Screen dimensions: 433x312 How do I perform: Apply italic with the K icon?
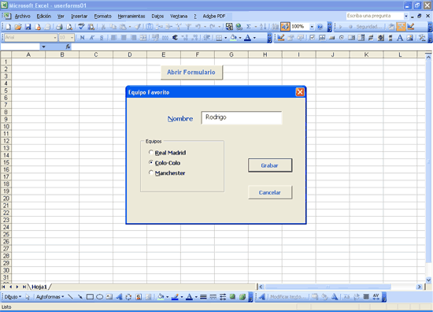[91, 38]
